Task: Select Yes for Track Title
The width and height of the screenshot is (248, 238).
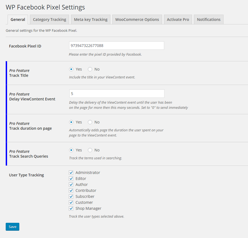Action: click(71, 69)
